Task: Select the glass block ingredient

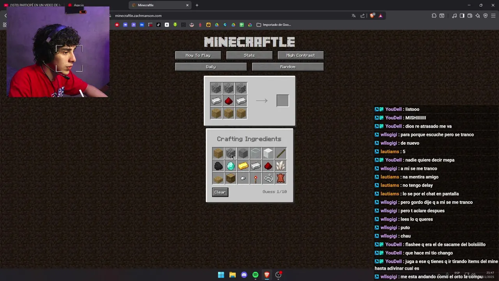Action: coord(255,153)
